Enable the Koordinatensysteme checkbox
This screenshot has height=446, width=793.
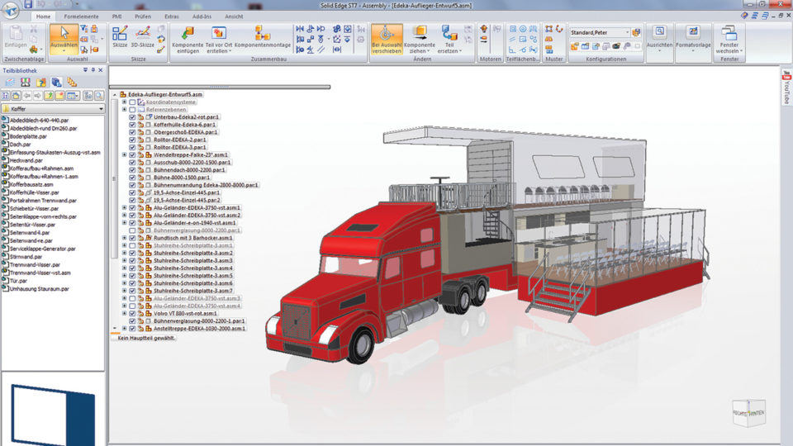[132, 102]
